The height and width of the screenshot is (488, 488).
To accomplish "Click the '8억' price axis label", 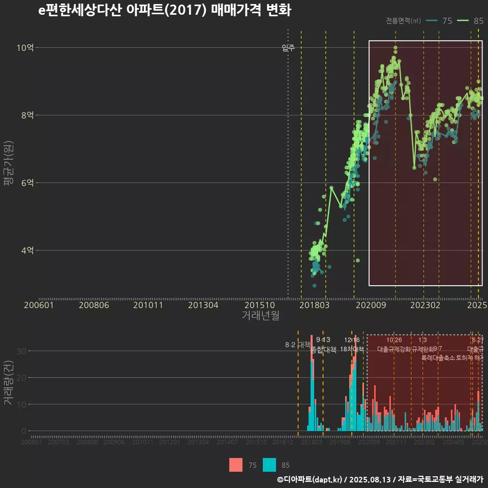I will [x=27, y=115].
